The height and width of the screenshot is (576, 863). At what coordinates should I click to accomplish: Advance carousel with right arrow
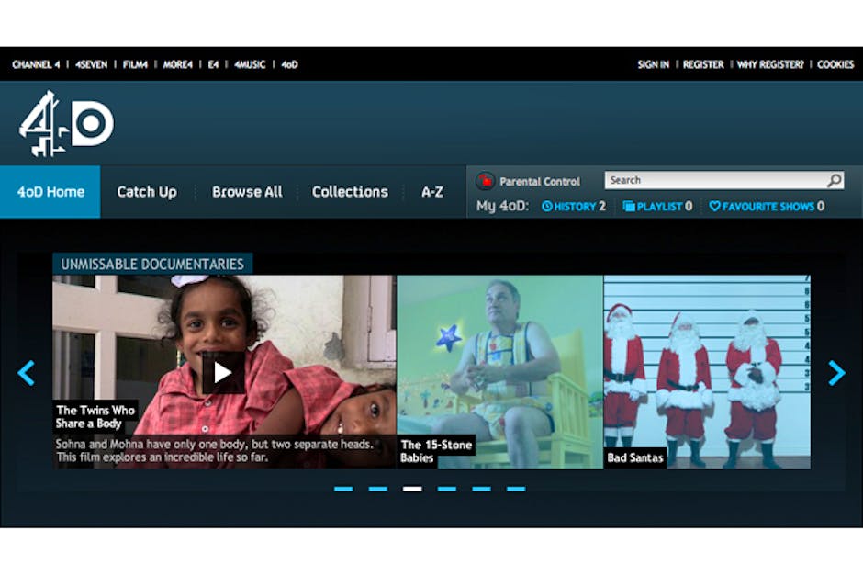(836, 372)
